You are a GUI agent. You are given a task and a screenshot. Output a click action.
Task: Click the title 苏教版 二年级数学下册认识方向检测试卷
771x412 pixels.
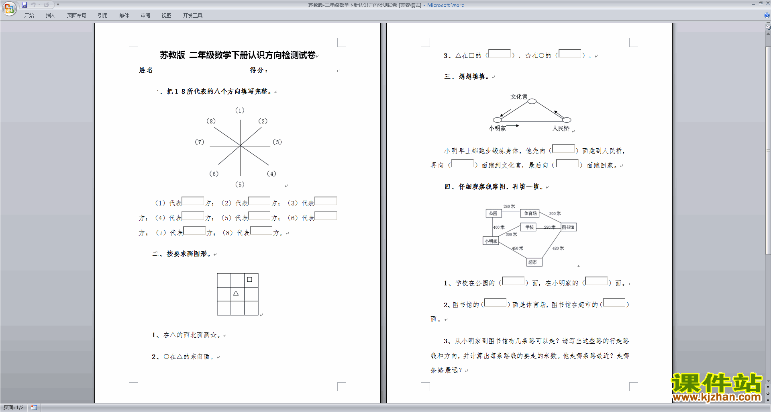[237, 55]
